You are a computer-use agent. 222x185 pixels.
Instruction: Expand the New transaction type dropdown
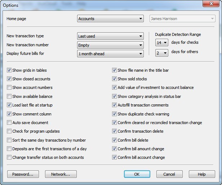[111, 36]
